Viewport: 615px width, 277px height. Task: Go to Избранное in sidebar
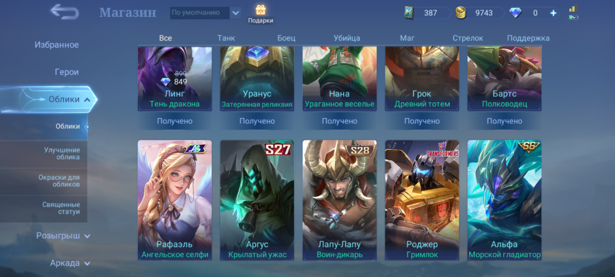57,45
